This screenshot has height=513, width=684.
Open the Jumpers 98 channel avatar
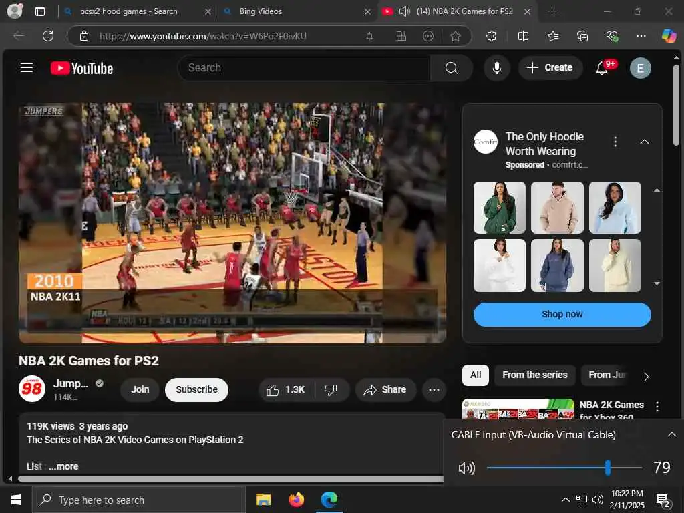32,389
